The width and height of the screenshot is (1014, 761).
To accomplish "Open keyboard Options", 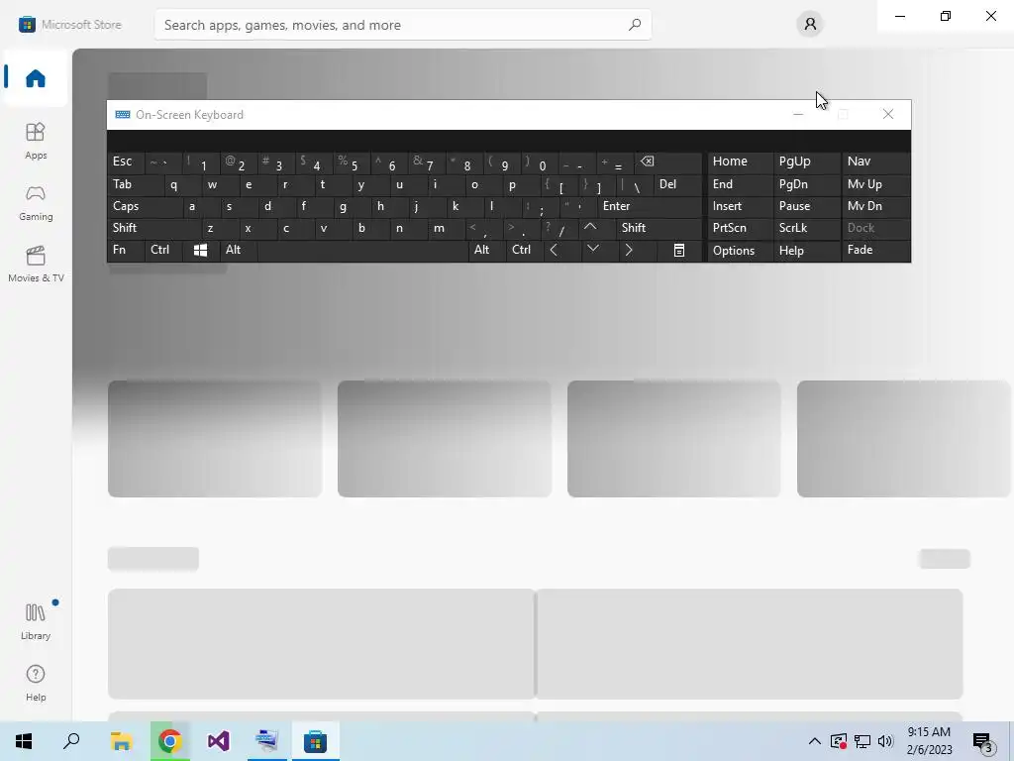I will pyautogui.click(x=740, y=251).
